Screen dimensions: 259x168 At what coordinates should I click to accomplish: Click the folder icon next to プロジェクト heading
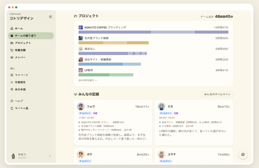tap(76, 16)
